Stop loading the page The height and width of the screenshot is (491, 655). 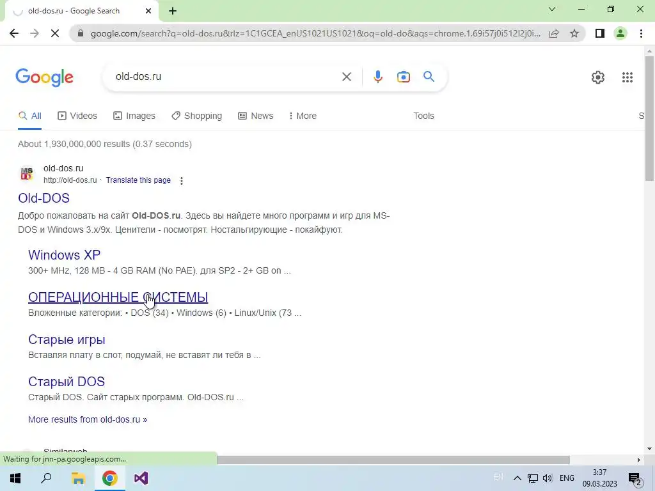click(55, 33)
